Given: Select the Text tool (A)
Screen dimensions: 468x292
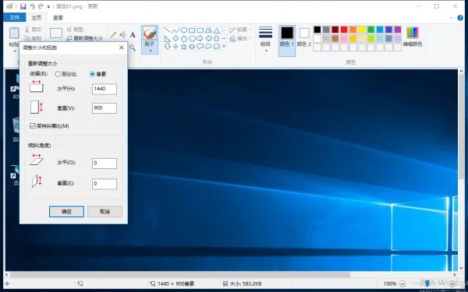Looking at the screenshot, I should click(x=133, y=35).
